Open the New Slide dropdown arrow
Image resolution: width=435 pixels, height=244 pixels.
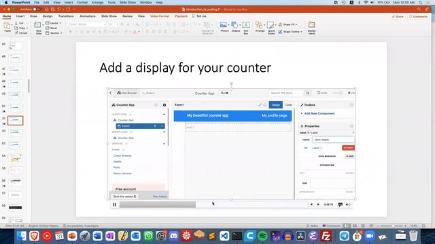coord(42,25)
